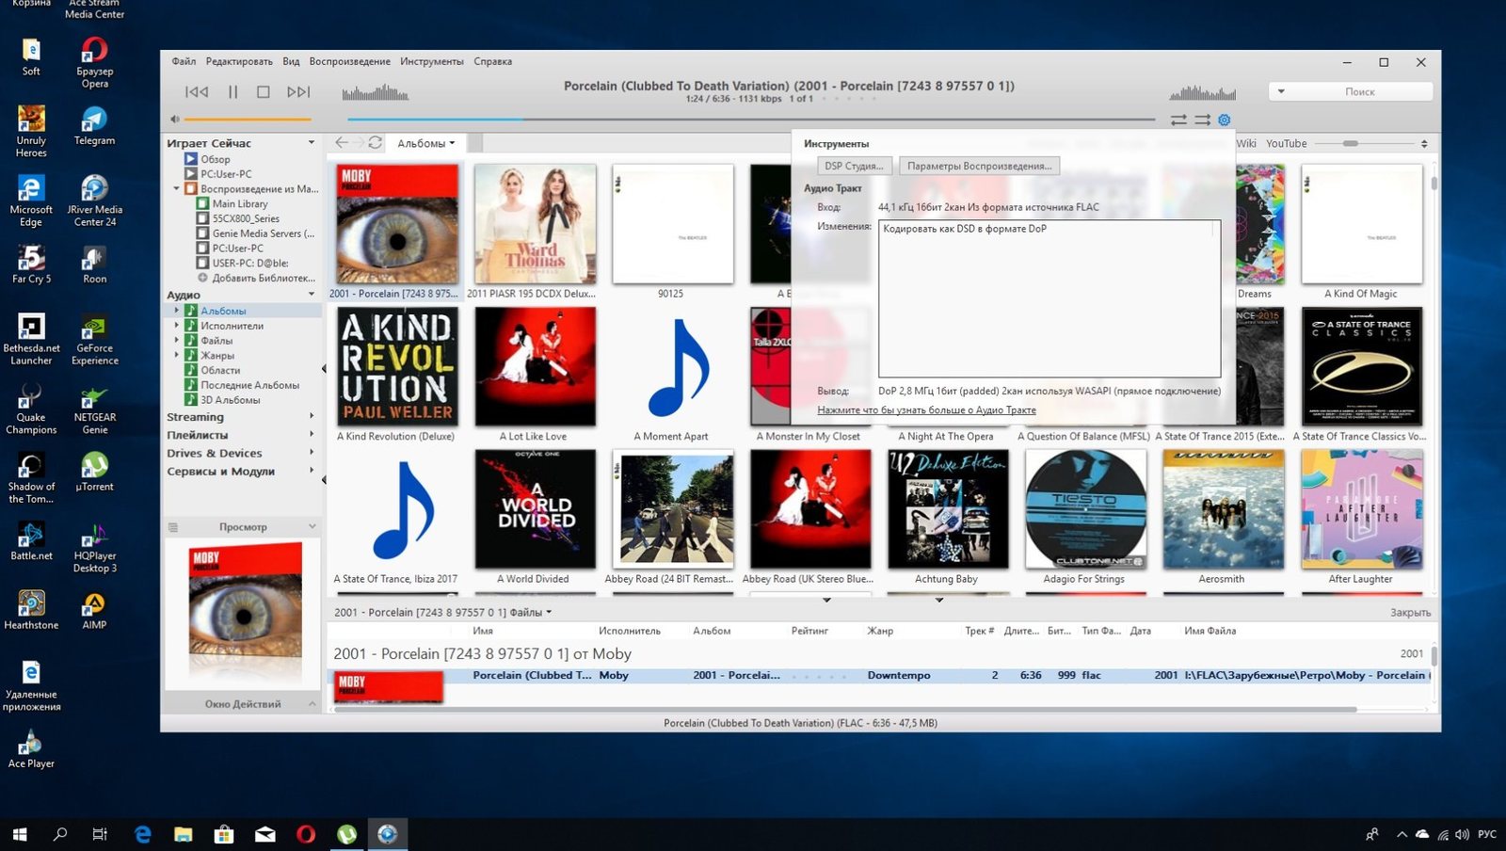Toggle repeat playback mode

tap(1178, 120)
